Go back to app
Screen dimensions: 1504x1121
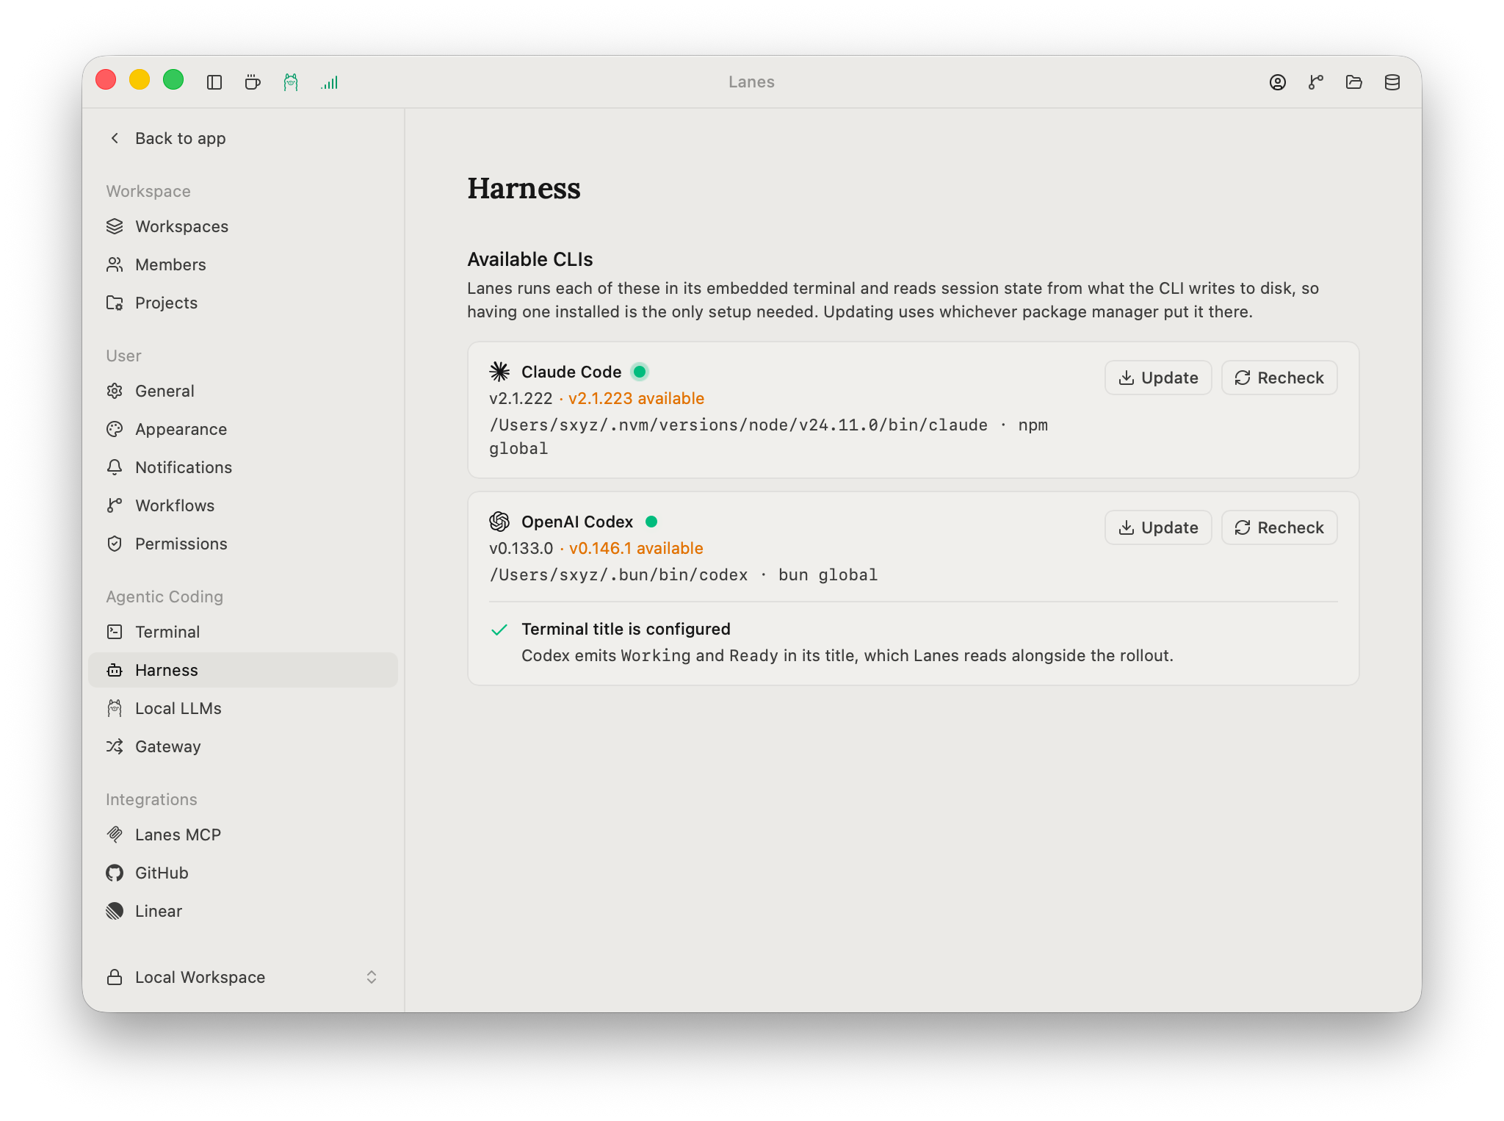(167, 138)
